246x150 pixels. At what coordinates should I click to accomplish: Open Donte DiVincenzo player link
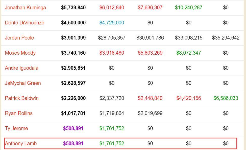25,23
